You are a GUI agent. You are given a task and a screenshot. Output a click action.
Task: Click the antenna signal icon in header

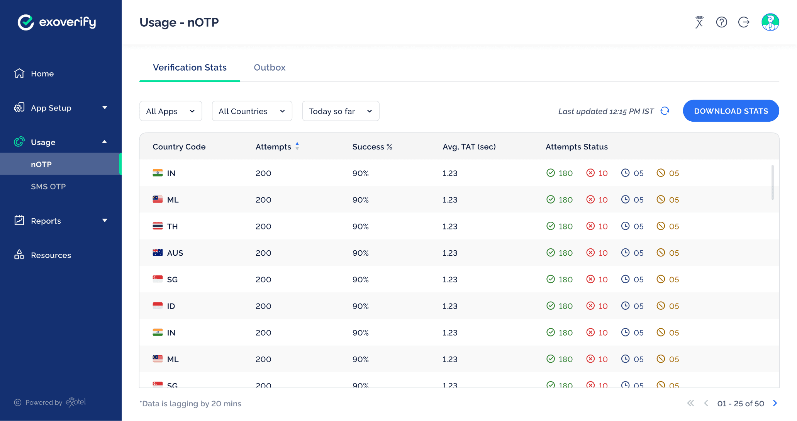click(699, 22)
